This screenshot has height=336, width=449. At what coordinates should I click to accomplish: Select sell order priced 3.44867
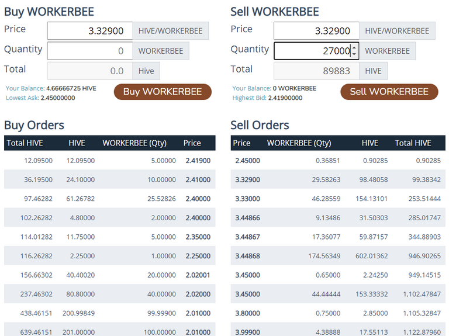point(338,237)
